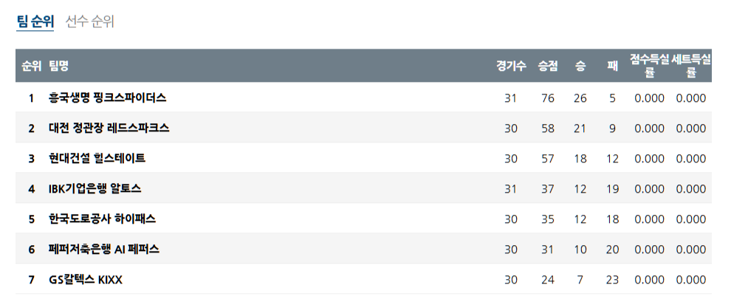Sort by the 경기수 column header
731x299 pixels.
[x=510, y=66]
